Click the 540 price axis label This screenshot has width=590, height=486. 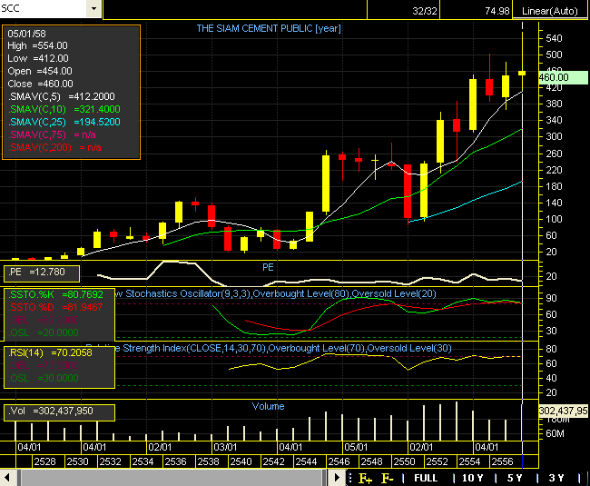pyautogui.click(x=554, y=38)
